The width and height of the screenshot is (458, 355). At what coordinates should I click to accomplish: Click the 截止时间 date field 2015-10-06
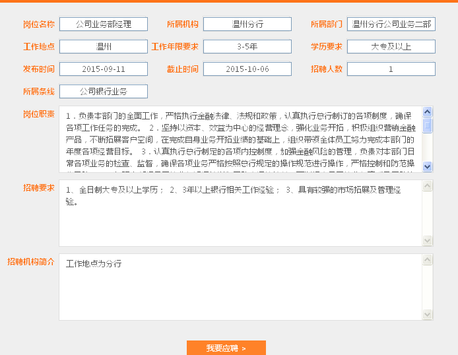(247, 69)
